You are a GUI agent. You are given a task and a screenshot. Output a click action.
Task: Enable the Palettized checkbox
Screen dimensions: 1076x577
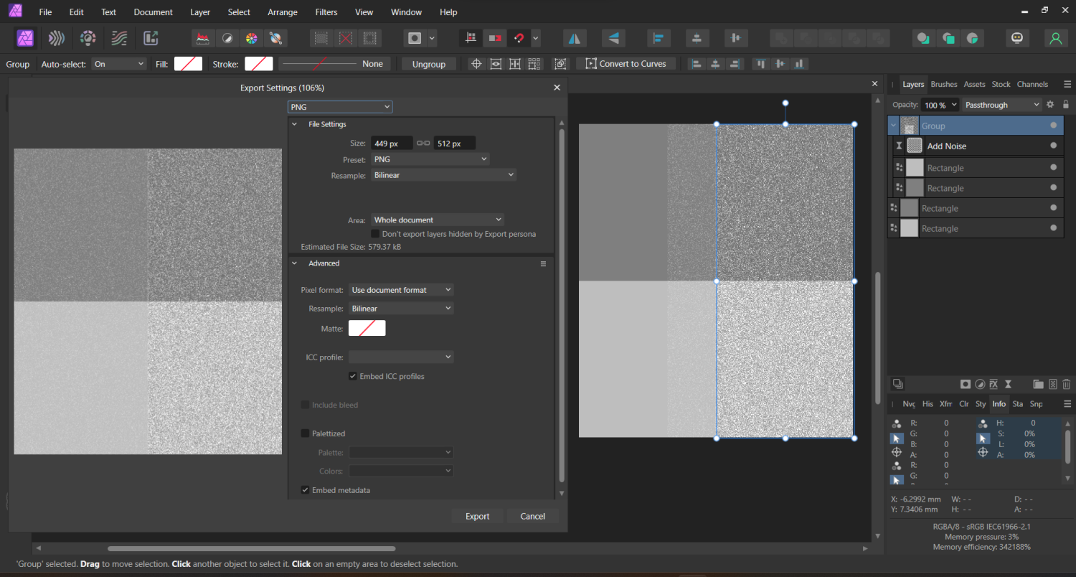(x=306, y=433)
